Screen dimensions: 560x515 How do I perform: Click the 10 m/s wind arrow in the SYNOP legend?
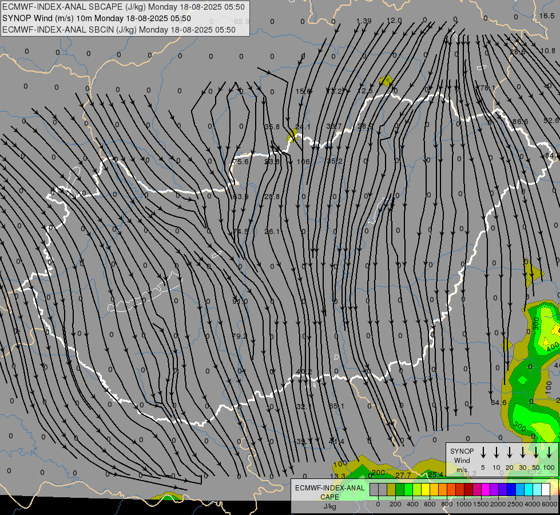(496, 452)
